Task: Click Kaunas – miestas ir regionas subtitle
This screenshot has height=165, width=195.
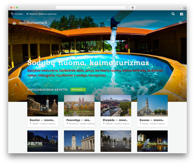Action: [154, 124]
